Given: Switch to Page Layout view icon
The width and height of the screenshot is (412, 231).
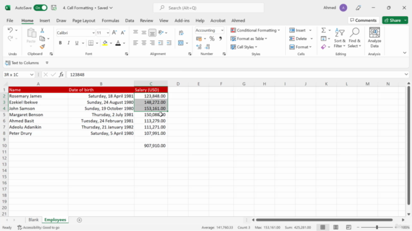Looking at the screenshot, I should pos(336,227).
